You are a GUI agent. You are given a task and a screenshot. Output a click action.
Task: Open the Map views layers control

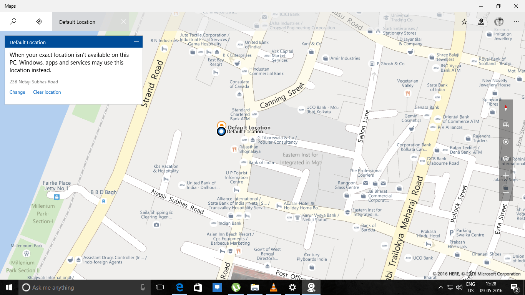506,159
